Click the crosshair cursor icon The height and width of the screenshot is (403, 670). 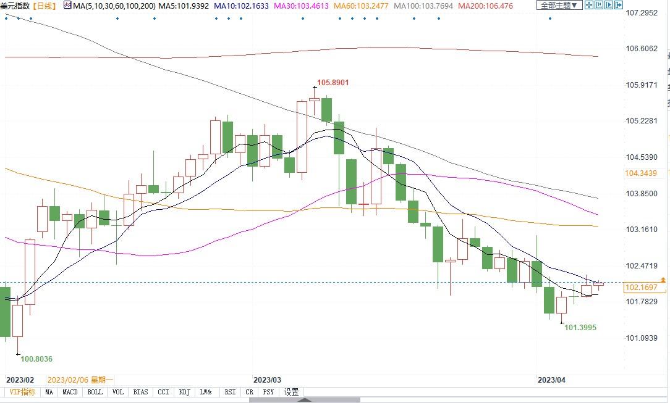point(589,5)
